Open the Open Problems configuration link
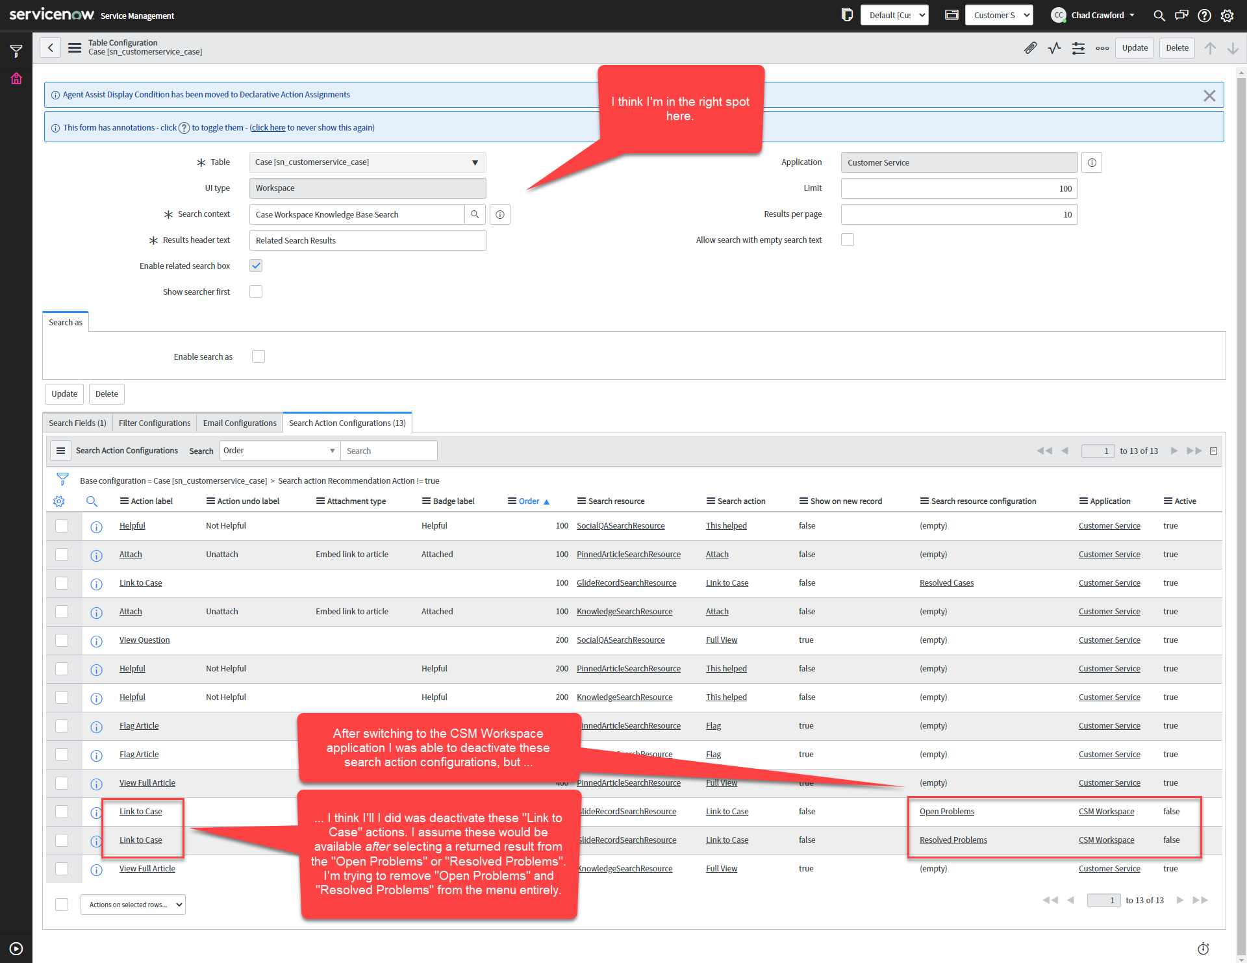 pos(946,812)
